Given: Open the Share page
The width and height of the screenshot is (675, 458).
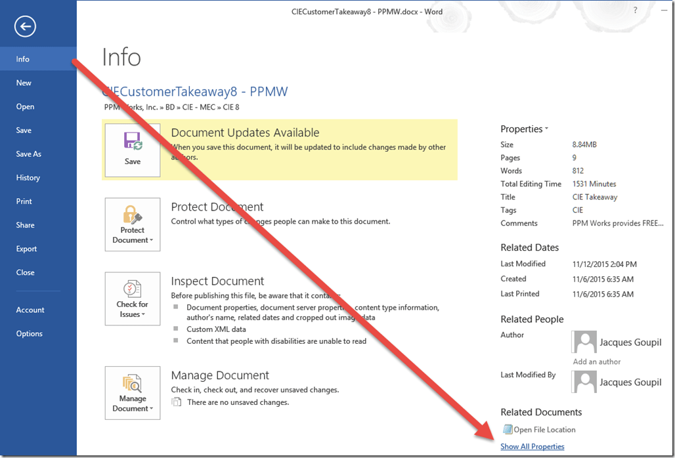Looking at the screenshot, I should pyautogui.click(x=38, y=225).
